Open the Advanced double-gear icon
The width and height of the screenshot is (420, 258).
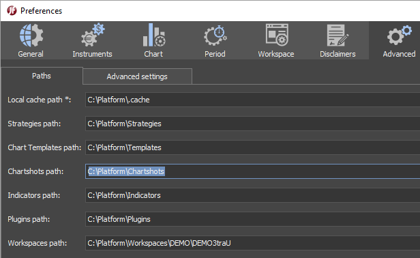[399, 35]
